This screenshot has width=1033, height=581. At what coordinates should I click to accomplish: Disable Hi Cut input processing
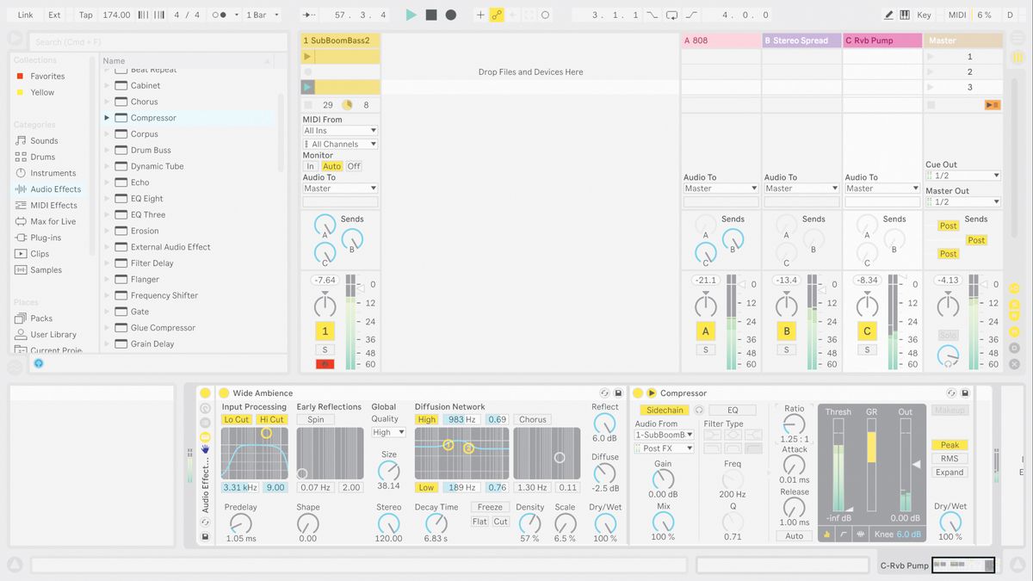[272, 419]
